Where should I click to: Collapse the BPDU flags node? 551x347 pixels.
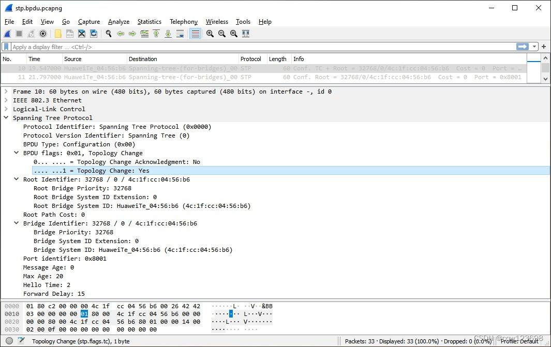(x=16, y=153)
